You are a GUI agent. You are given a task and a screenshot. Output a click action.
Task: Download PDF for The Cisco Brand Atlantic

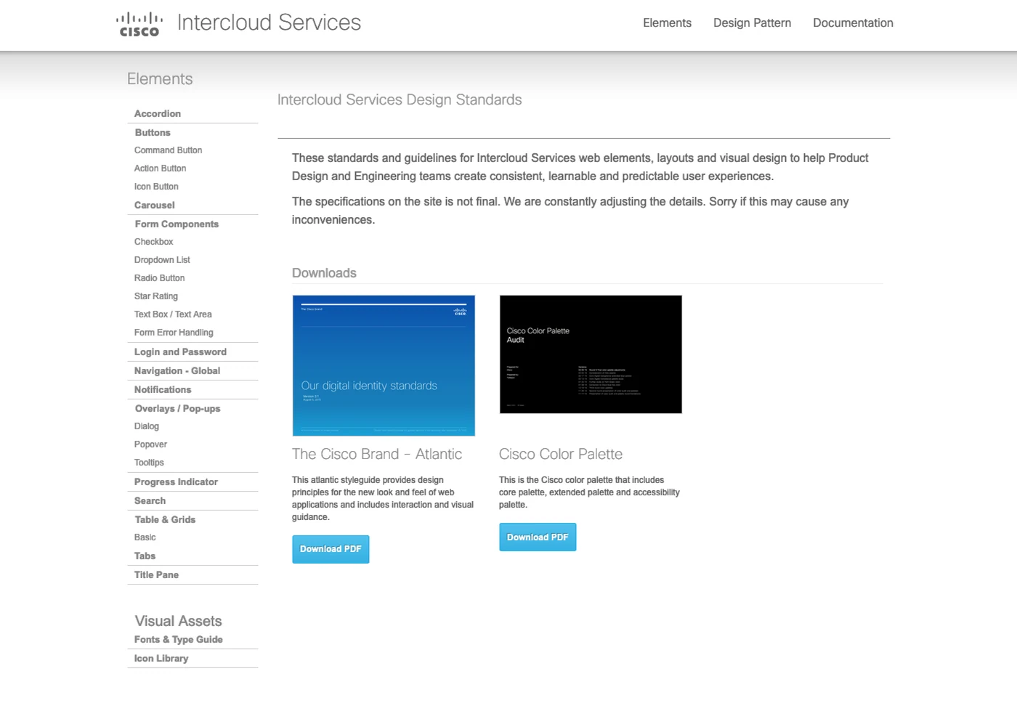point(331,549)
